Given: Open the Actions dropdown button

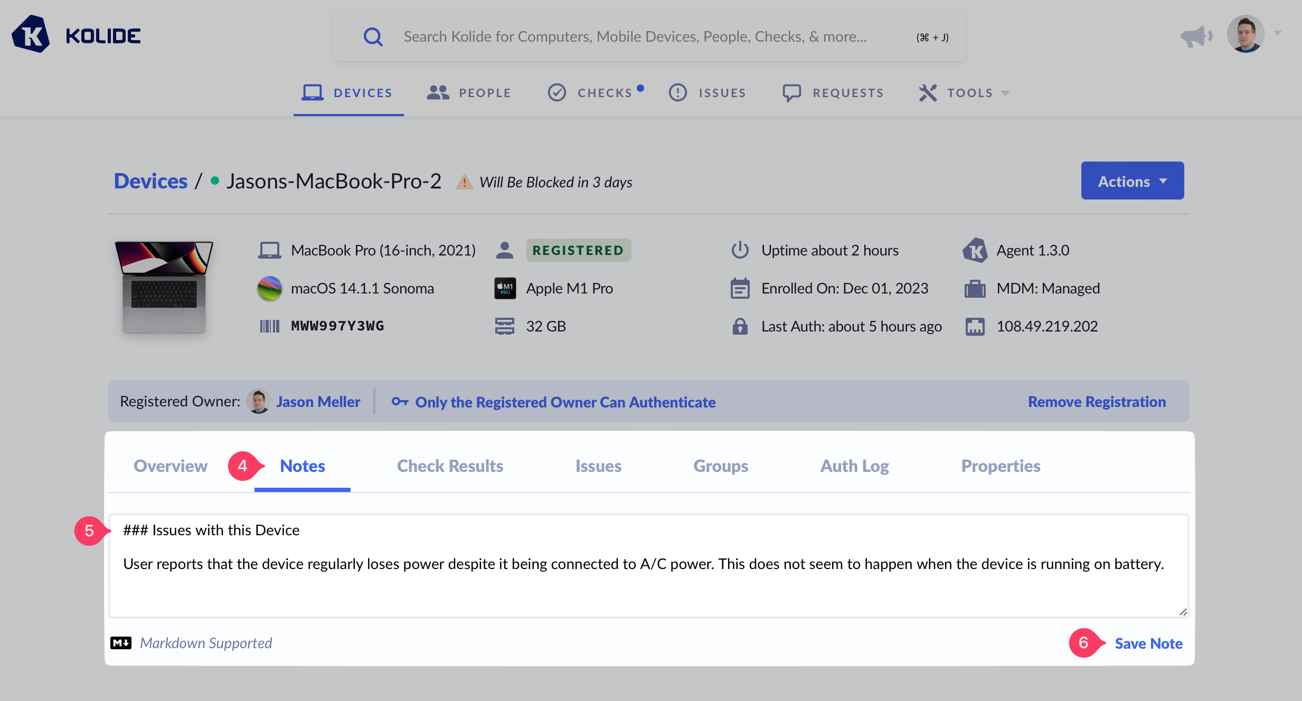Looking at the screenshot, I should 1132,181.
